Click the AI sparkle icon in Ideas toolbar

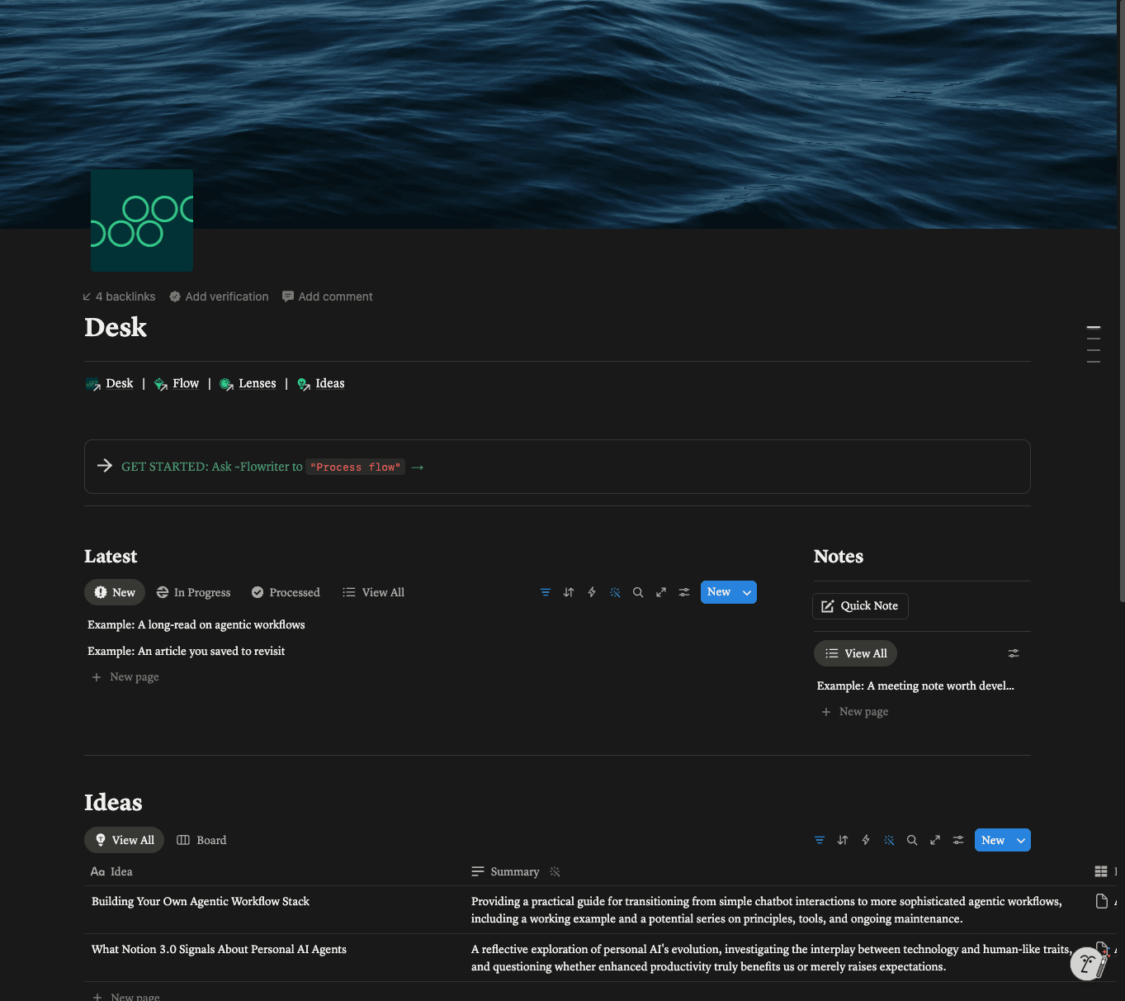click(x=889, y=840)
